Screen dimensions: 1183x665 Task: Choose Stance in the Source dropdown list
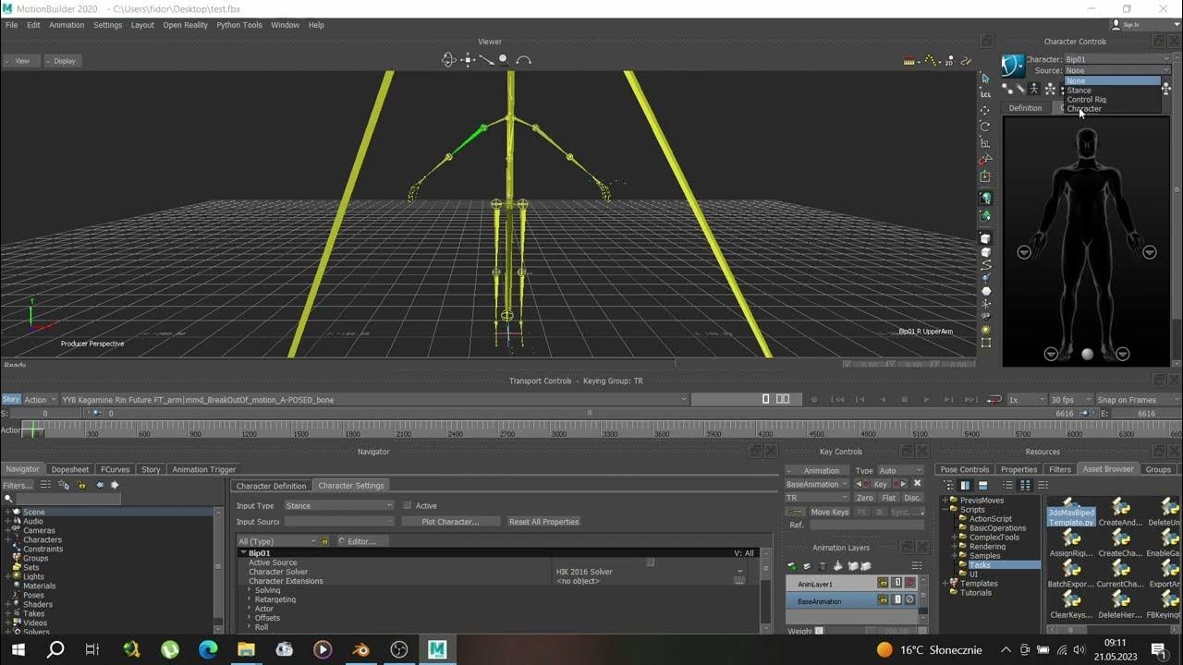click(1113, 91)
